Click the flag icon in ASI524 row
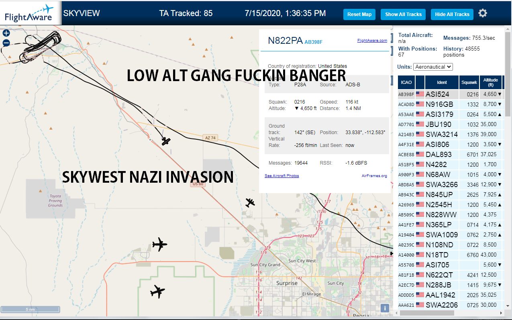The width and height of the screenshot is (512, 320). 420,94
